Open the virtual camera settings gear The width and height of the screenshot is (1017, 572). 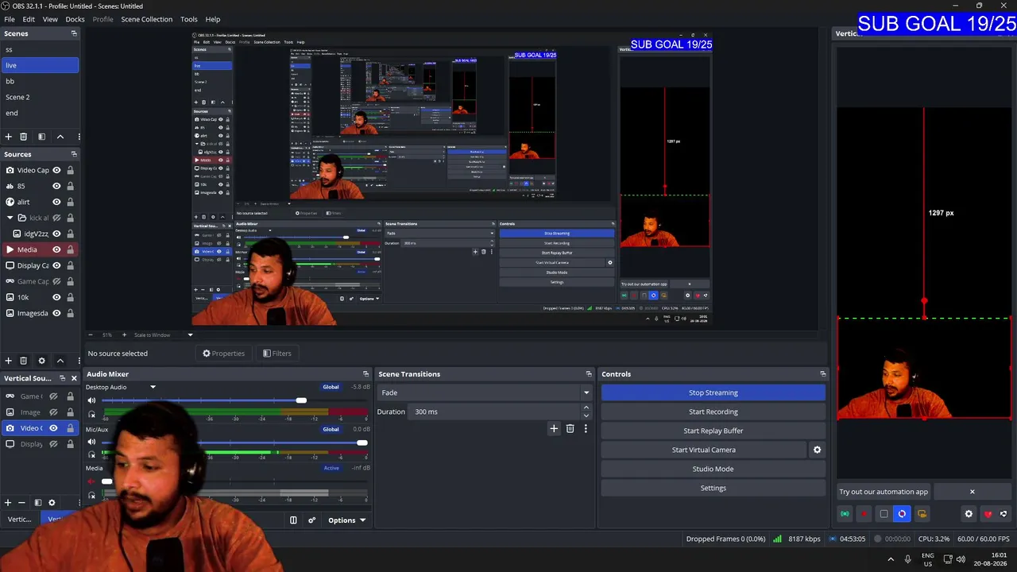[x=817, y=450]
